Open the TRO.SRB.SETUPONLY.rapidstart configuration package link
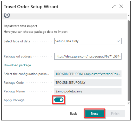Screen dimensions: 132x122 (88, 74)
